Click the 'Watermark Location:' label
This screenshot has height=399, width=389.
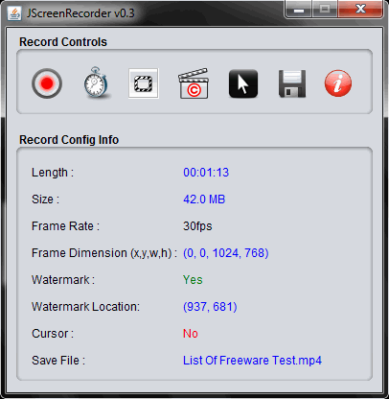pyautogui.click(x=85, y=307)
